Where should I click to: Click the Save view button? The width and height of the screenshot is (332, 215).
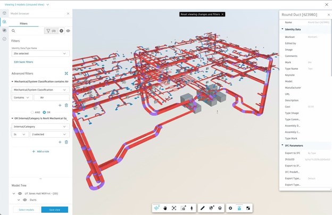click(x=55, y=210)
